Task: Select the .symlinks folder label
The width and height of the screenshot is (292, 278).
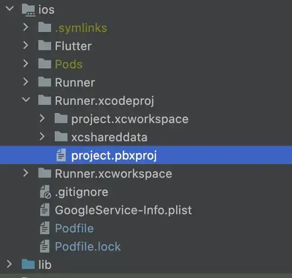Action: point(81,28)
